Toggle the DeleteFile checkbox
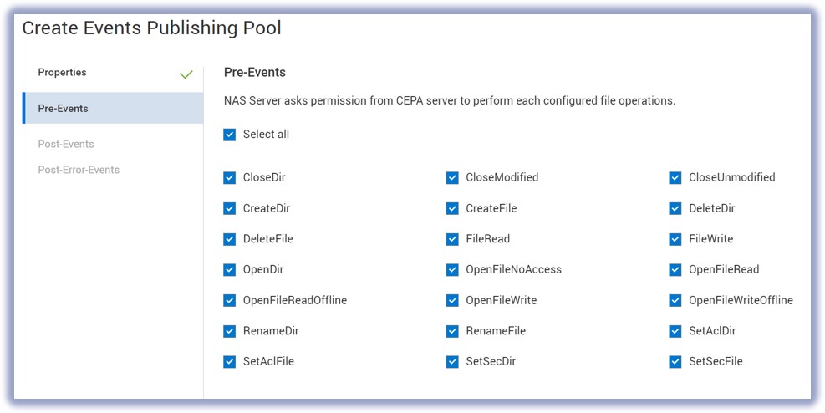This screenshot has height=413, width=825. [230, 239]
